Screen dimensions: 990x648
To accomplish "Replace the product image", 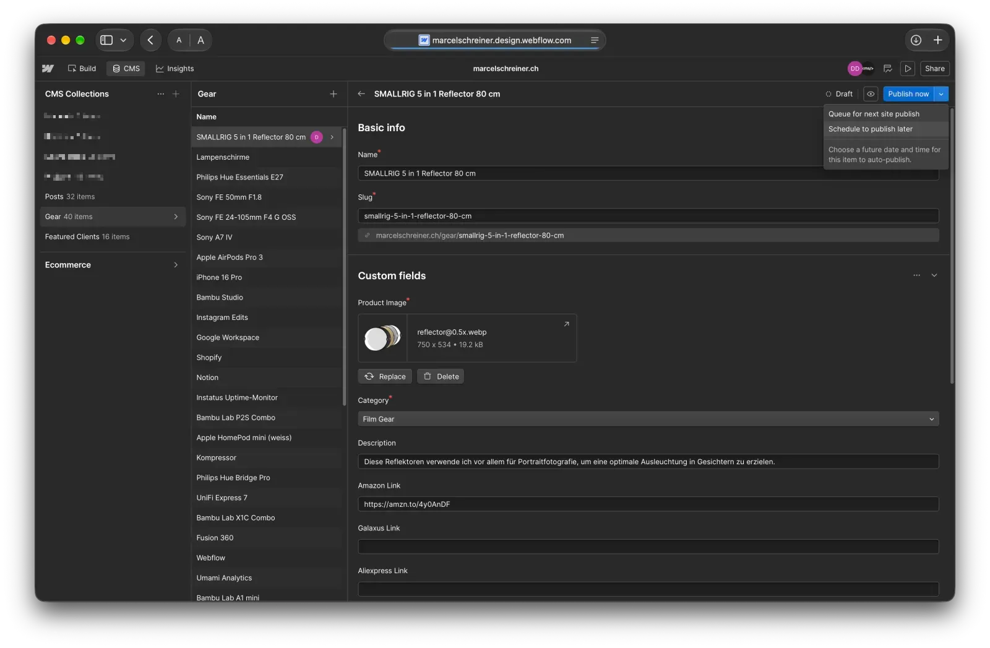I will pos(385,377).
